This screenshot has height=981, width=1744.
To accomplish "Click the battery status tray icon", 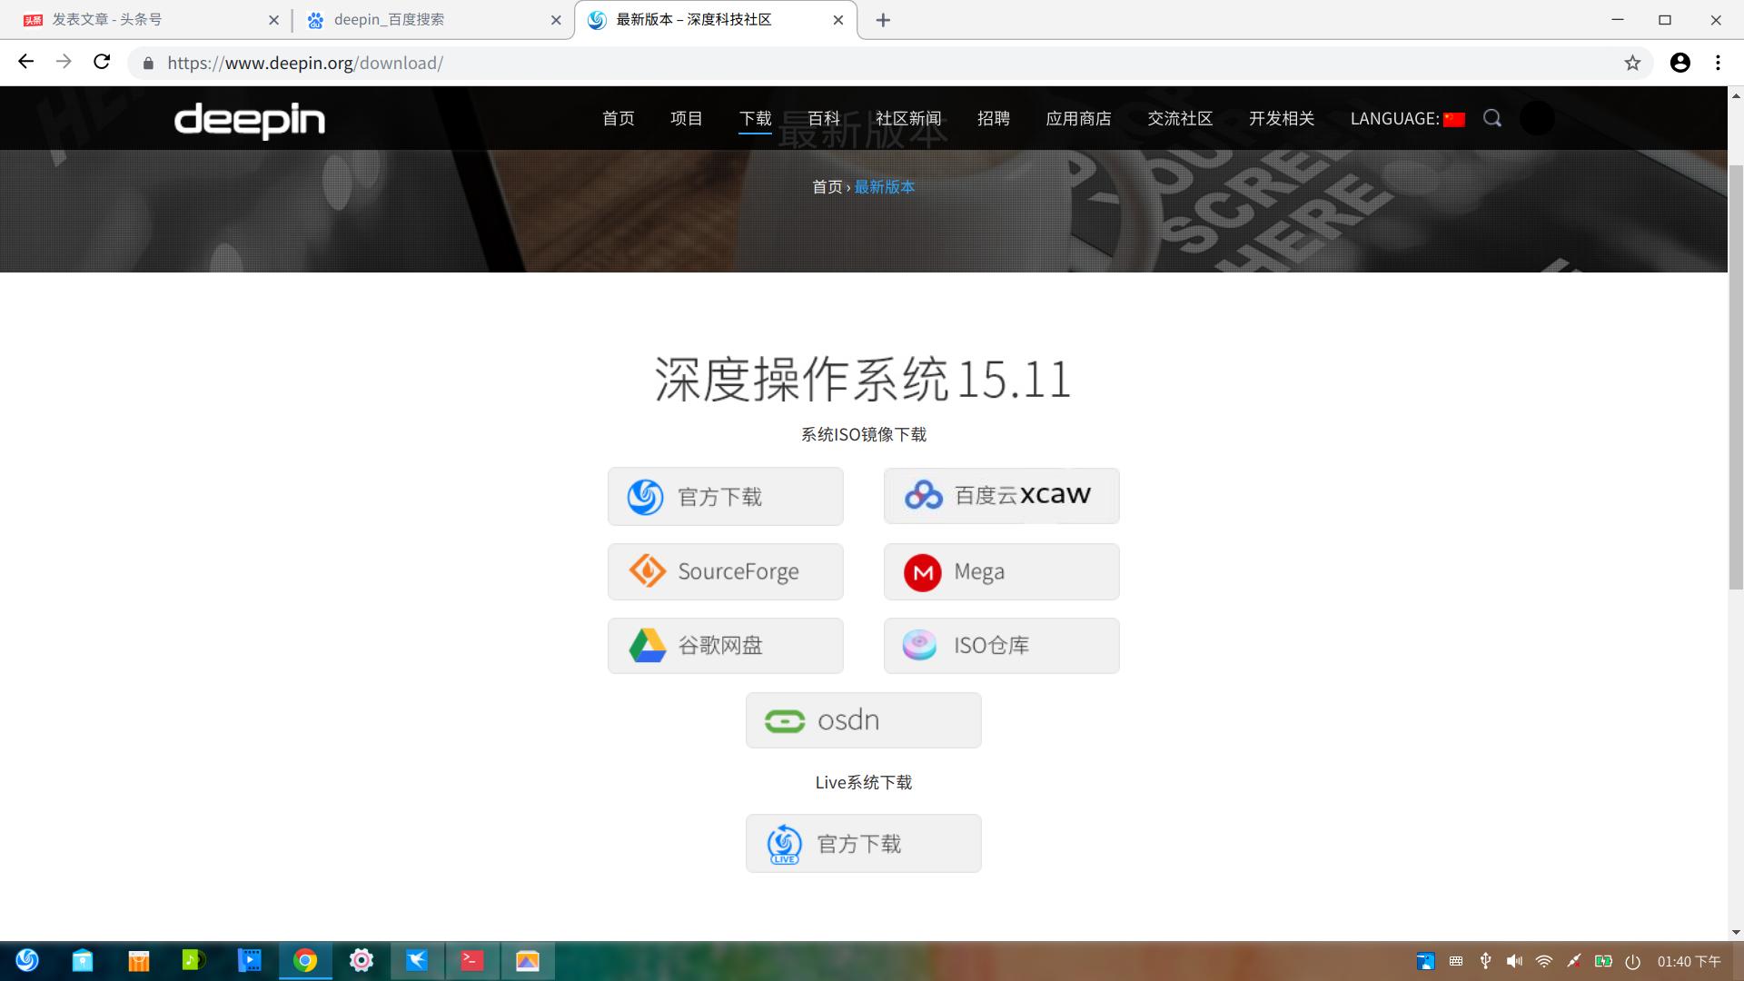I will [x=1603, y=961].
